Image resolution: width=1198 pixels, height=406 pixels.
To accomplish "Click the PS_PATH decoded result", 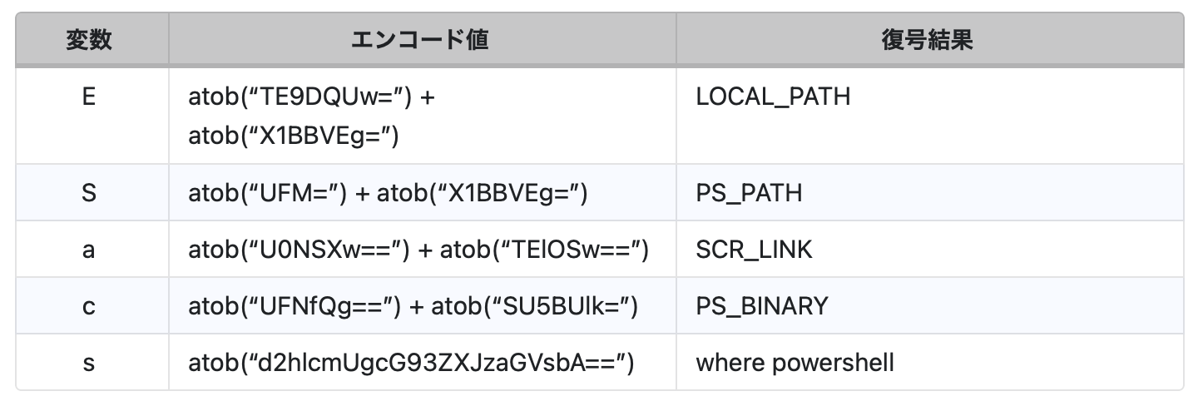I will click(x=749, y=193).
